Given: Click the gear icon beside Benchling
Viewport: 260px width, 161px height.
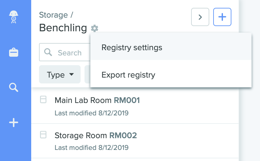Looking at the screenshot, I should [95, 28].
